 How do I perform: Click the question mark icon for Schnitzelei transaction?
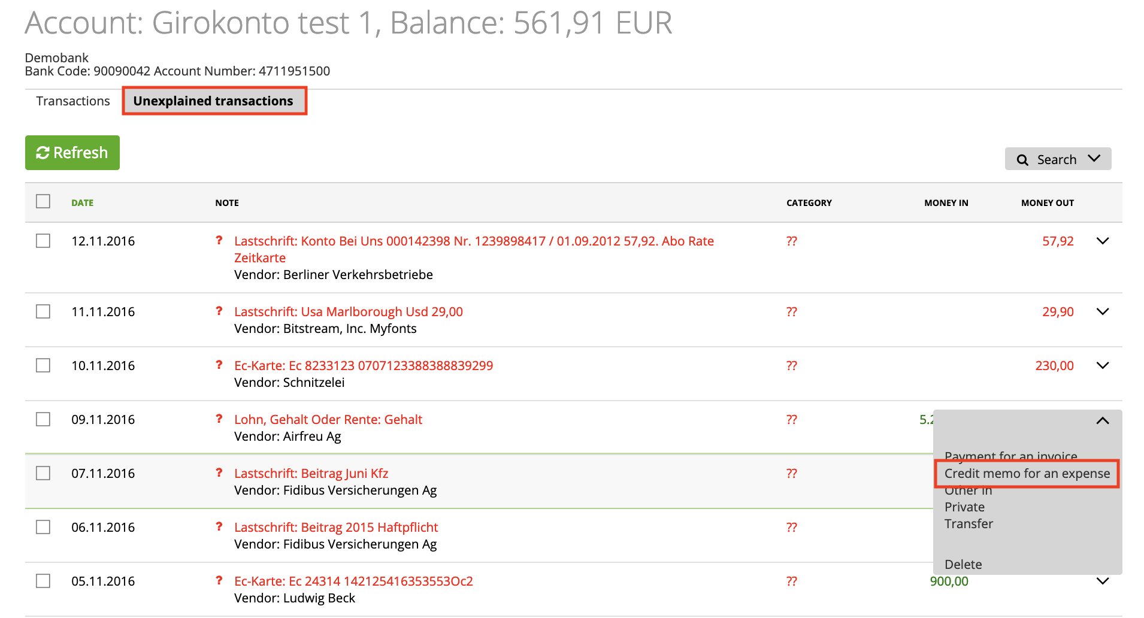pos(219,365)
